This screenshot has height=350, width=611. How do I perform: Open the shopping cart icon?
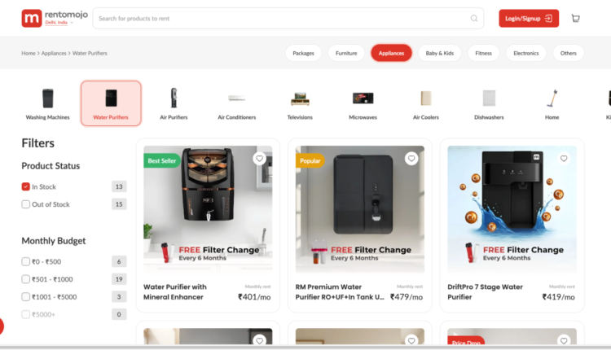(575, 18)
